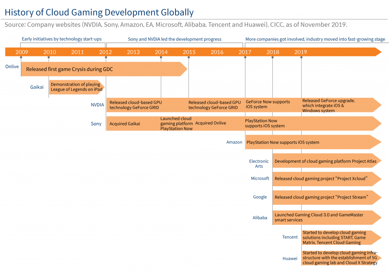Select the "Google" company label
Image resolution: width=389 pixels, height=276 pixels.
tap(260, 197)
